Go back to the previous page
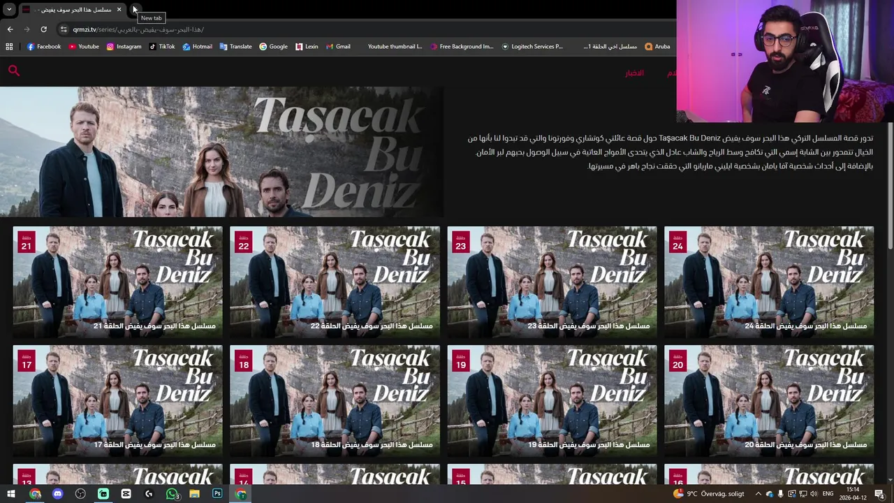Viewport: 894px width, 503px height. (10, 29)
